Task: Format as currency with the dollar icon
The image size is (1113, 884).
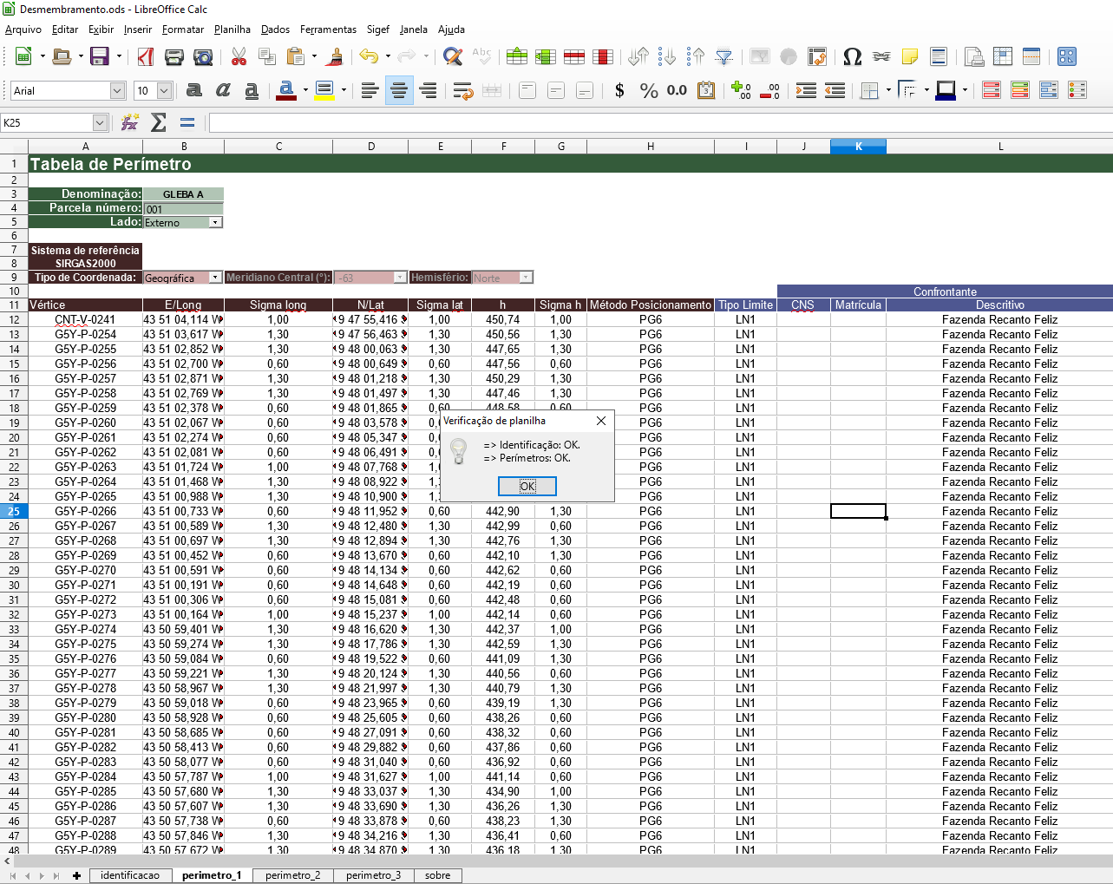Action: click(619, 90)
